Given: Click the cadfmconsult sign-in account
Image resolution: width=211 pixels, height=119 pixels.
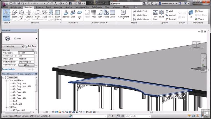Looking at the screenshot, I should pos(168,3).
